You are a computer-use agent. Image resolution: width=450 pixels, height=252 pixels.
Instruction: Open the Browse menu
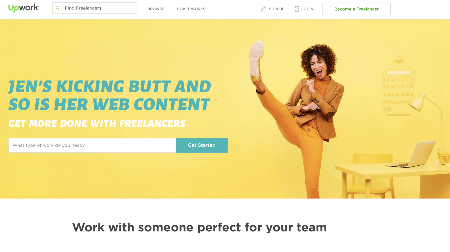pyautogui.click(x=156, y=9)
